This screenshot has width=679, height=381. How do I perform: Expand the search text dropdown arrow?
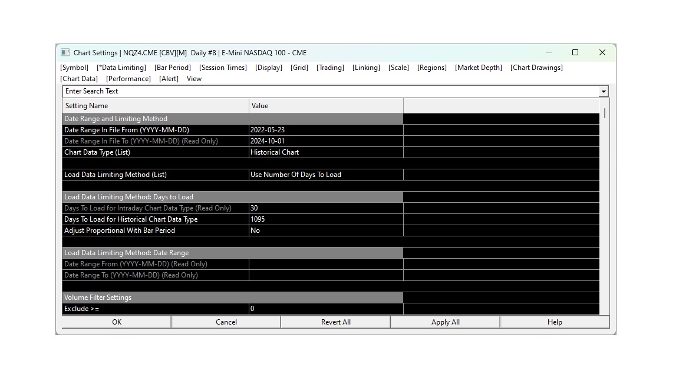[604, 91]
